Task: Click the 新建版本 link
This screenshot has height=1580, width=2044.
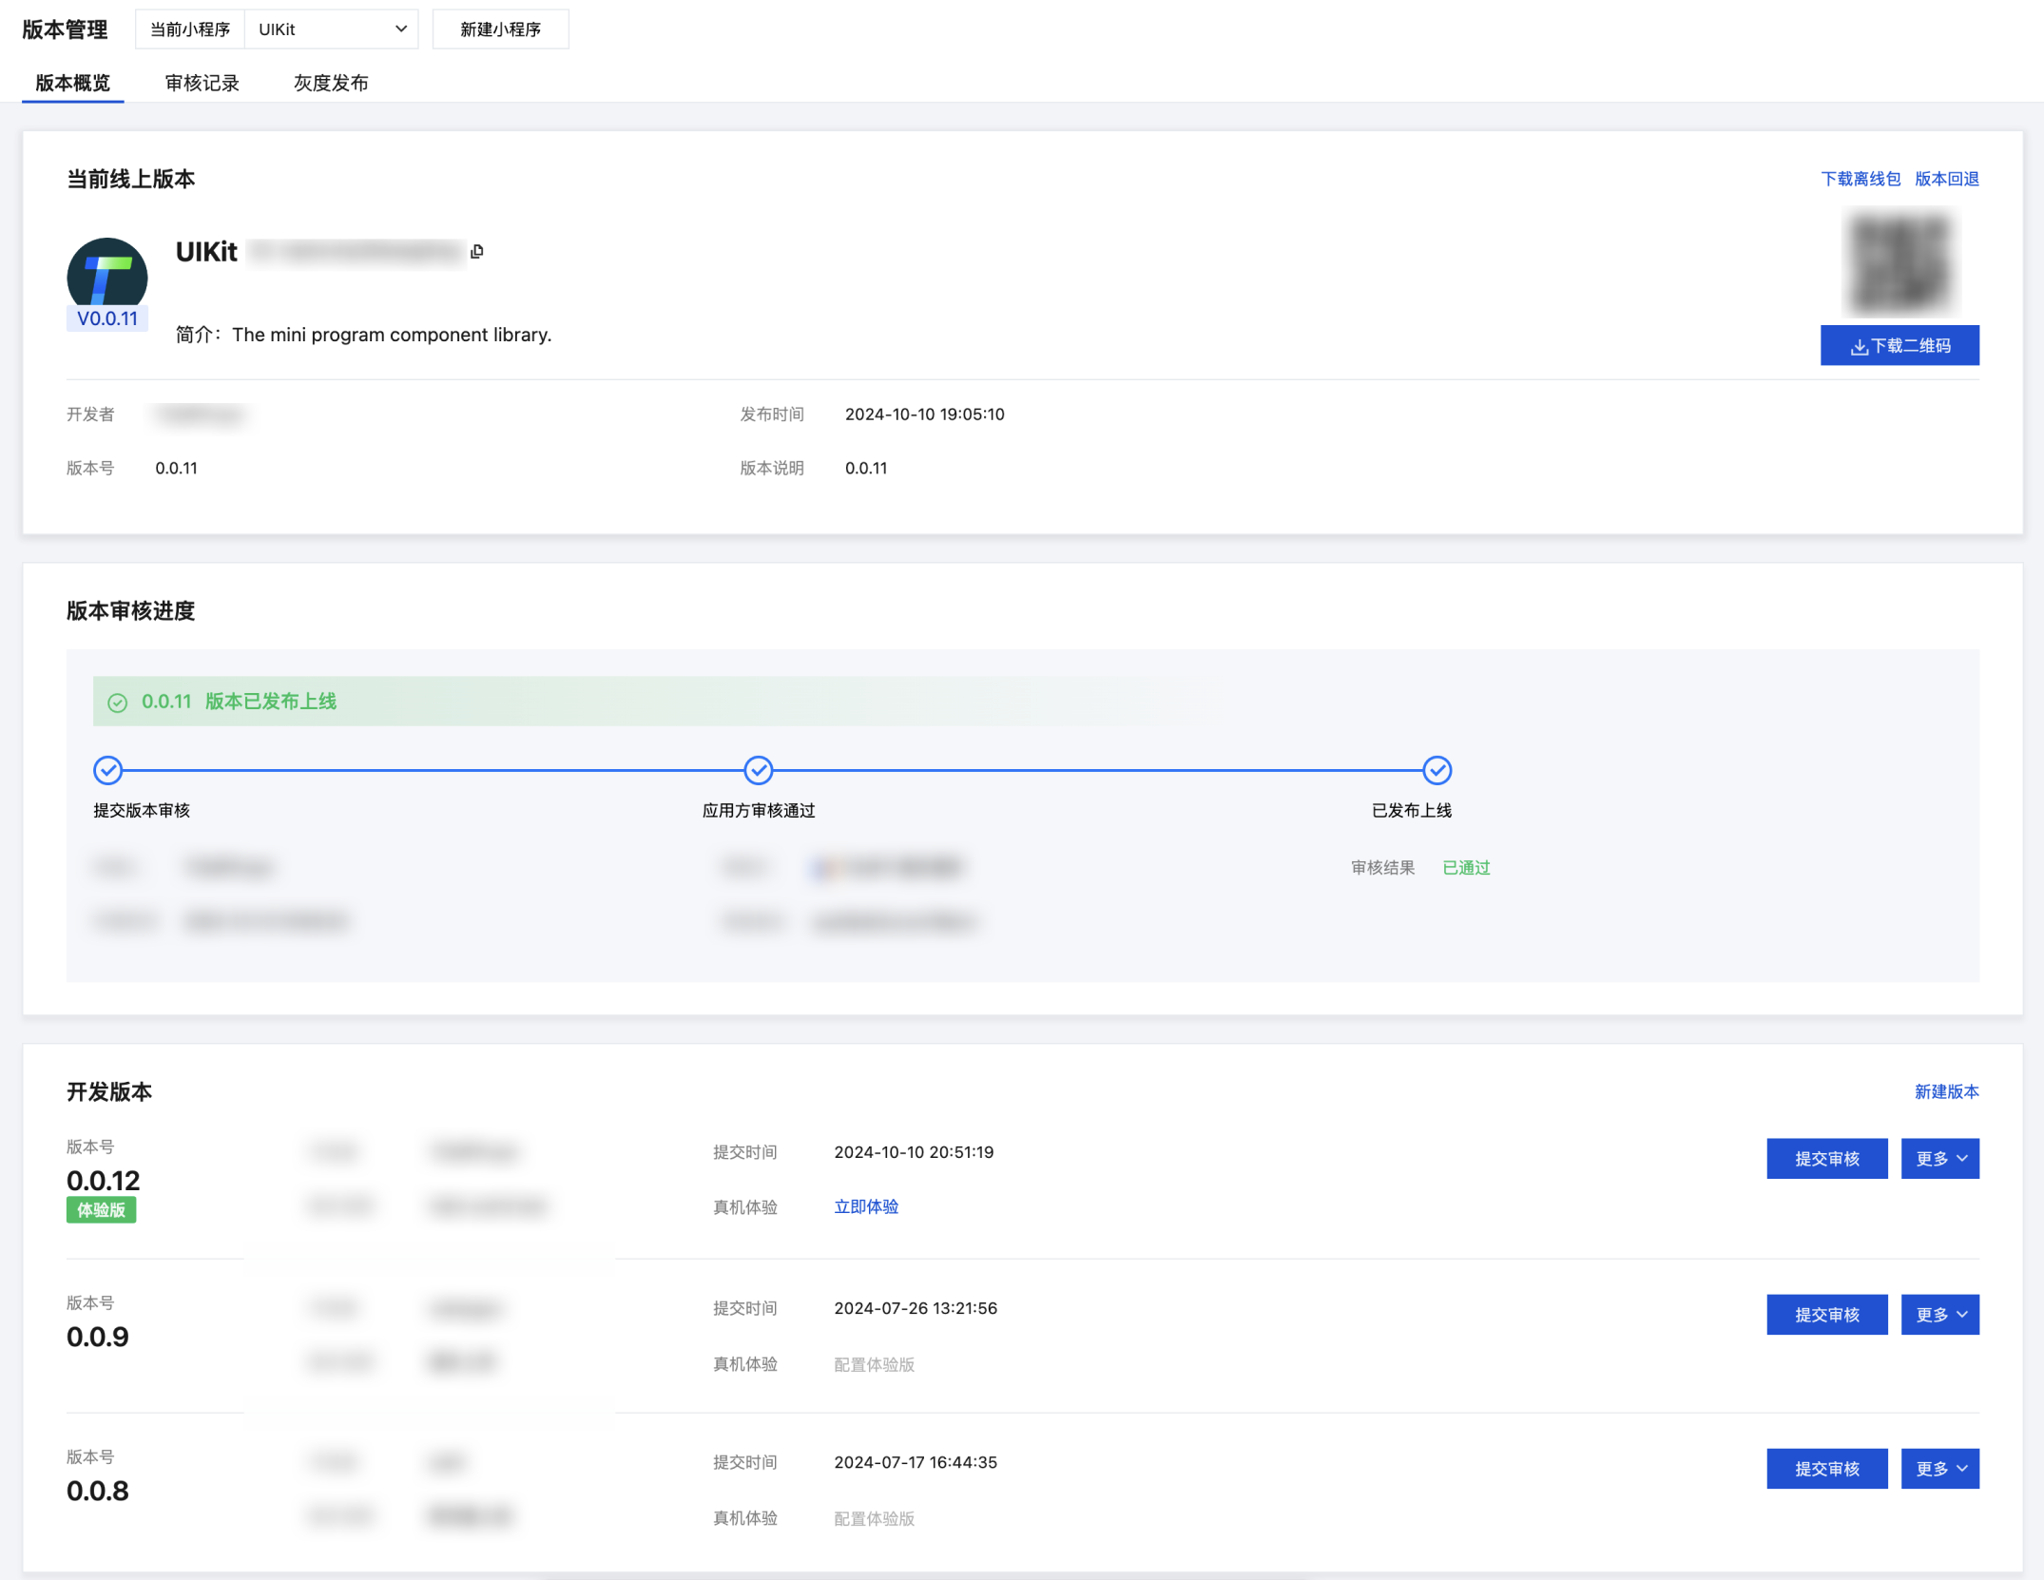Action: [1946, 1091]
